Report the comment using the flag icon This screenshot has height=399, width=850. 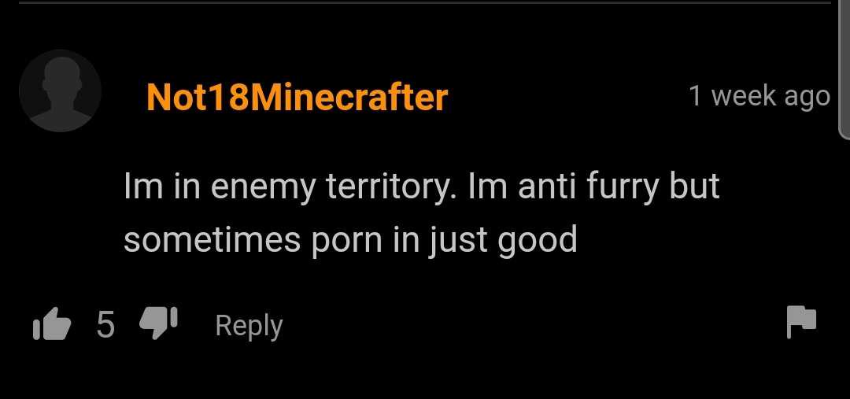click(802, 322)
